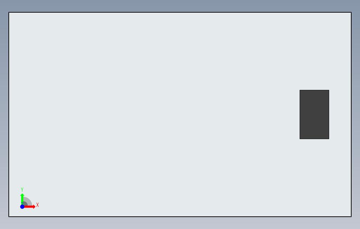Click empty blue-gray background above the plate

click(180, 6)
